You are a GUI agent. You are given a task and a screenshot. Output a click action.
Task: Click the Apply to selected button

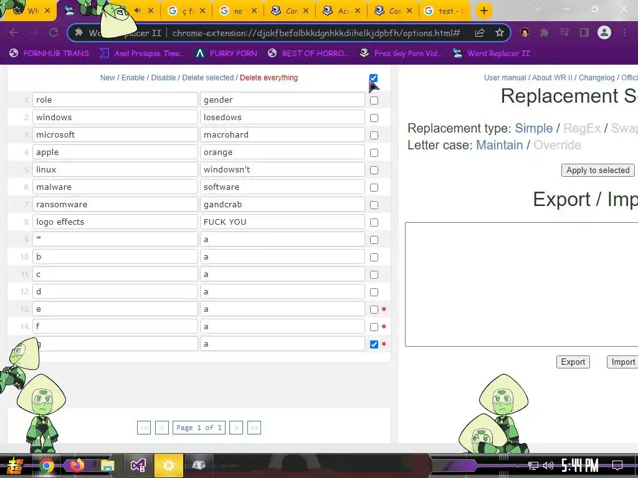[x=598, y=171]
